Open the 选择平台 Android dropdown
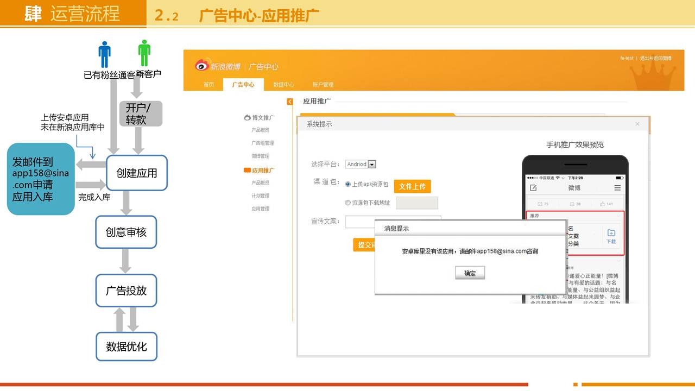 pyautogui.click(x=372, y=164)
